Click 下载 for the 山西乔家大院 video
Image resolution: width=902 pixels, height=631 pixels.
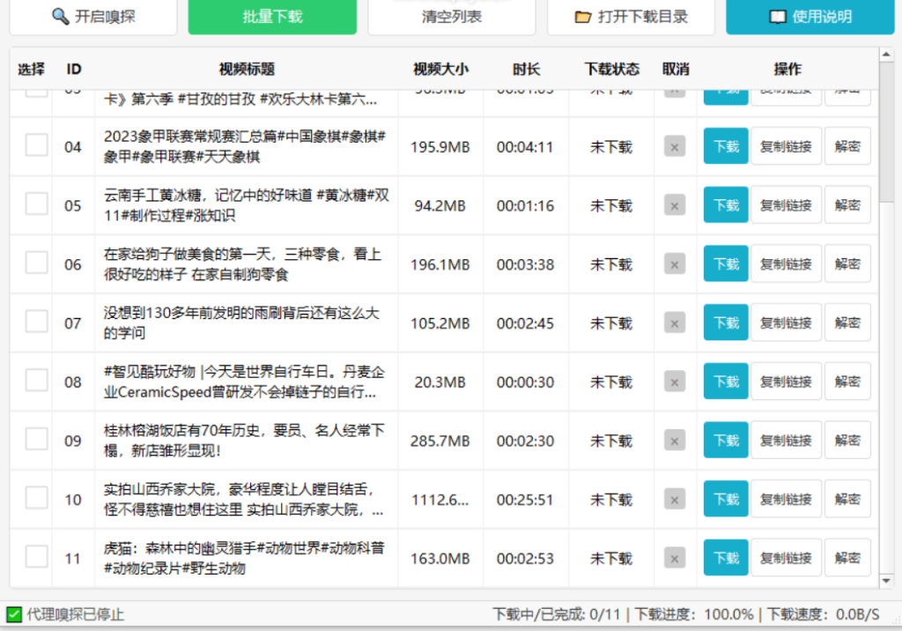coord(725,498)
